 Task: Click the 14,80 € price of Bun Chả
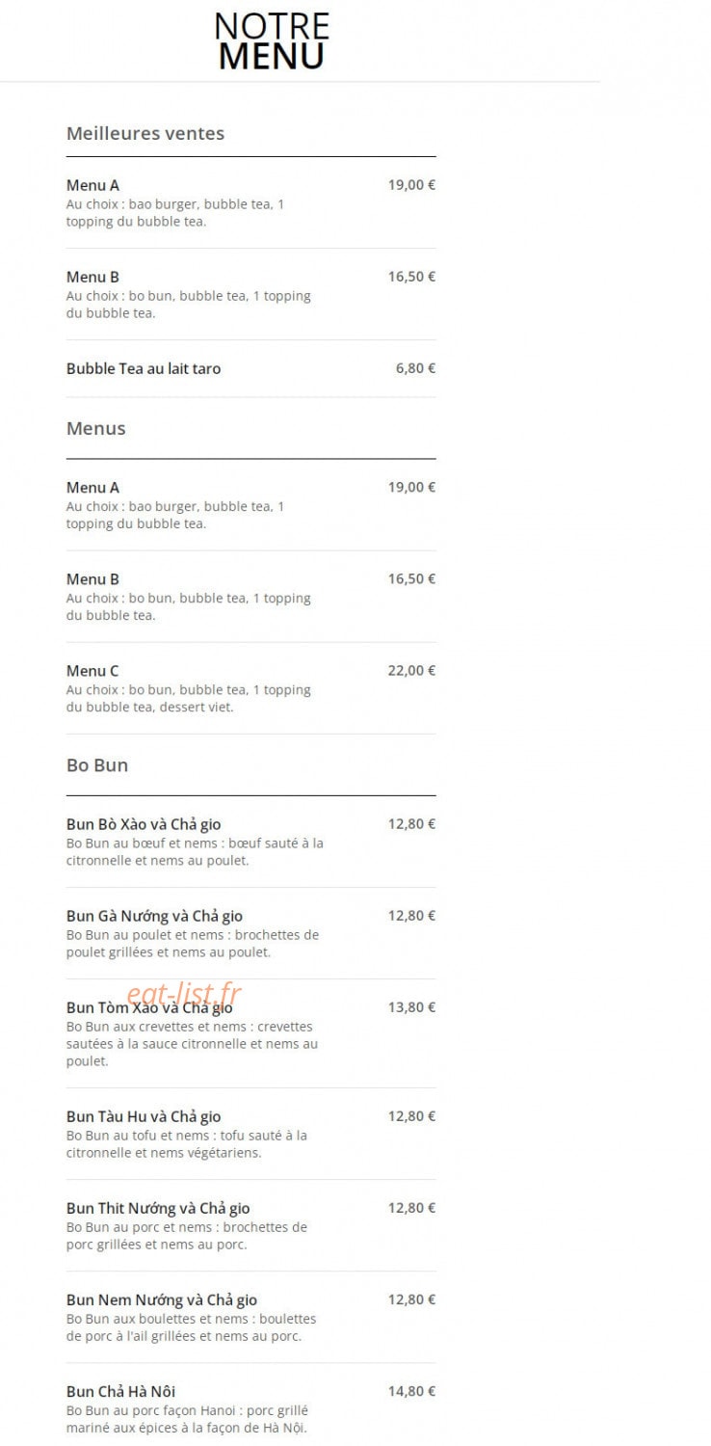pyautogui.click(x=411, y=1391)
